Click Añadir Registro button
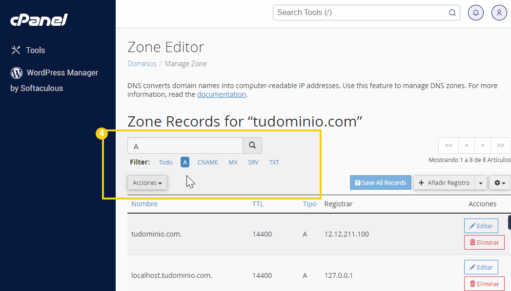The height and width of the screenshot is (291, 511). [x=444, y=182]
